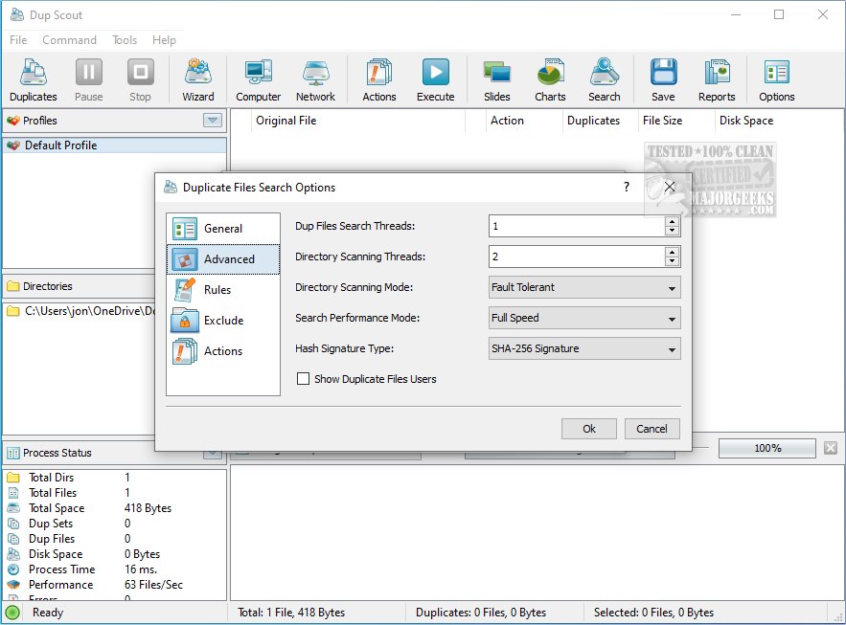This screenshot has height=625, width=846.
Task: Select the General options page
Action: pos(223,229)
